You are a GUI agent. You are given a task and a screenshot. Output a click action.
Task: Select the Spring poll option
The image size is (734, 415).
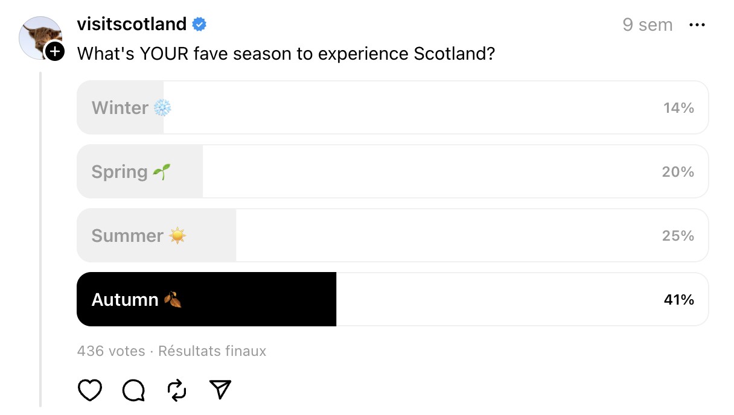(x=392, y=171)
